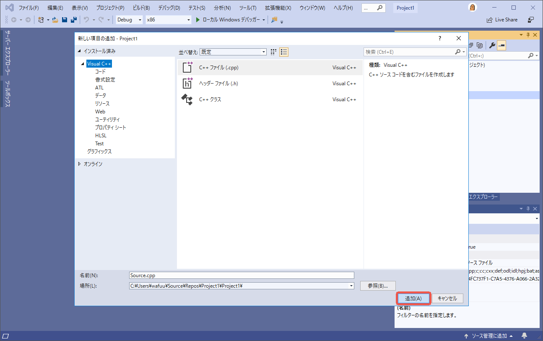
Task: Click the 名前(N) name input field
Action: (x=242, y=275)
